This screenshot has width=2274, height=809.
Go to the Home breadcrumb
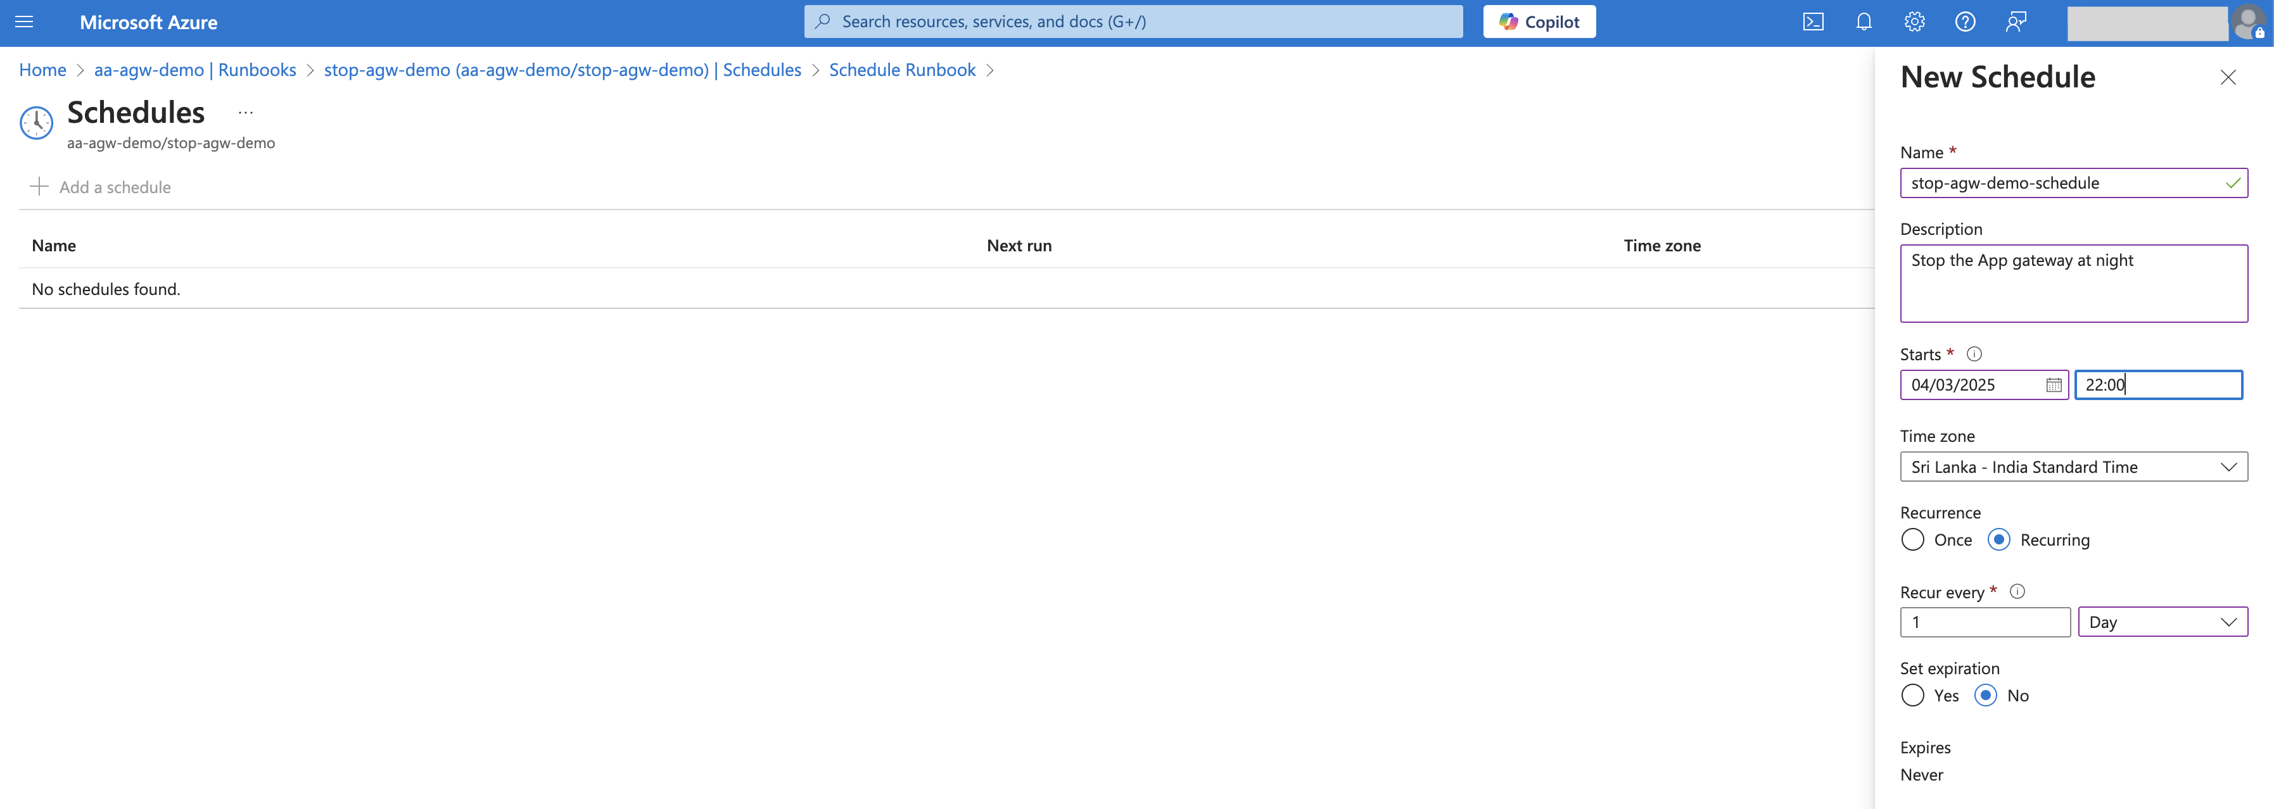click(x=42, y=70)
